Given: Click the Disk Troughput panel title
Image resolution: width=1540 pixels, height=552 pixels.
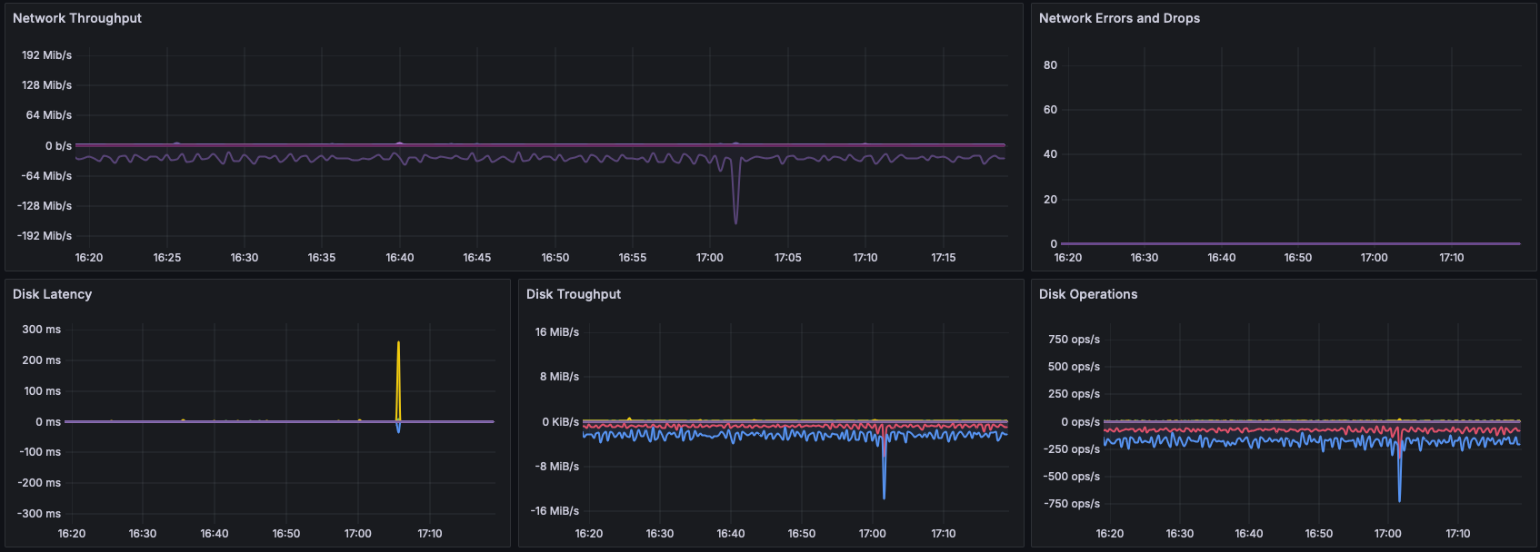Looking at the screenshot, I should [573, 294].
